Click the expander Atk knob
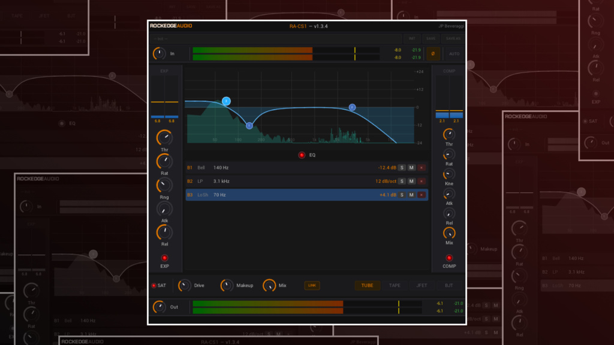 [x=164, y=209]
